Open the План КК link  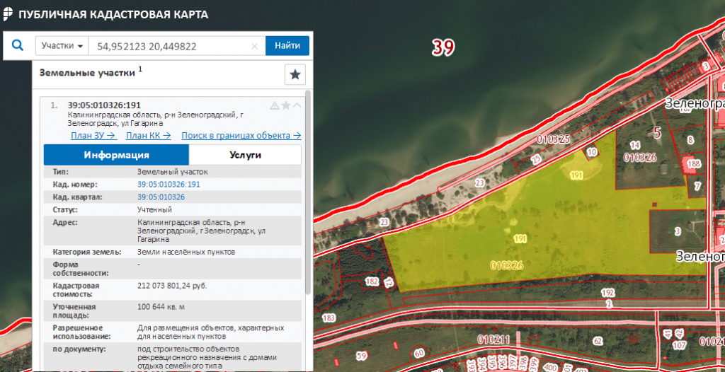148,136
